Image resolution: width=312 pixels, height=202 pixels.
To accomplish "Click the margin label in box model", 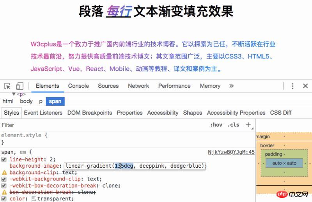I will point(263,136).
